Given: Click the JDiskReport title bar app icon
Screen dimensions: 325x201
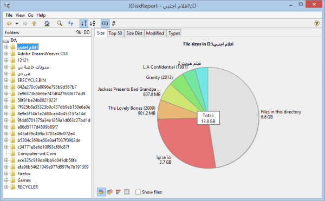Looking at the screenshot, I should pyautogui.click(x=7, y=5).
